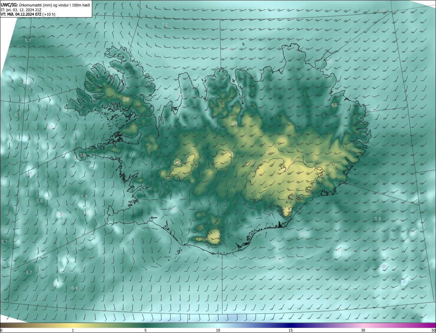Click the 'IT: þri. 03. 12. 2024 21Z' line
Screen dimensions: 436x333
(21, 10)
